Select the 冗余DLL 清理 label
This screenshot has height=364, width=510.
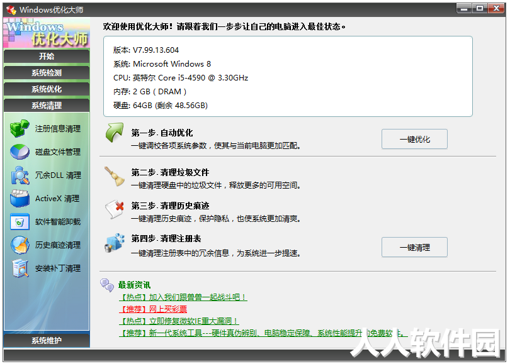(58, 175)
